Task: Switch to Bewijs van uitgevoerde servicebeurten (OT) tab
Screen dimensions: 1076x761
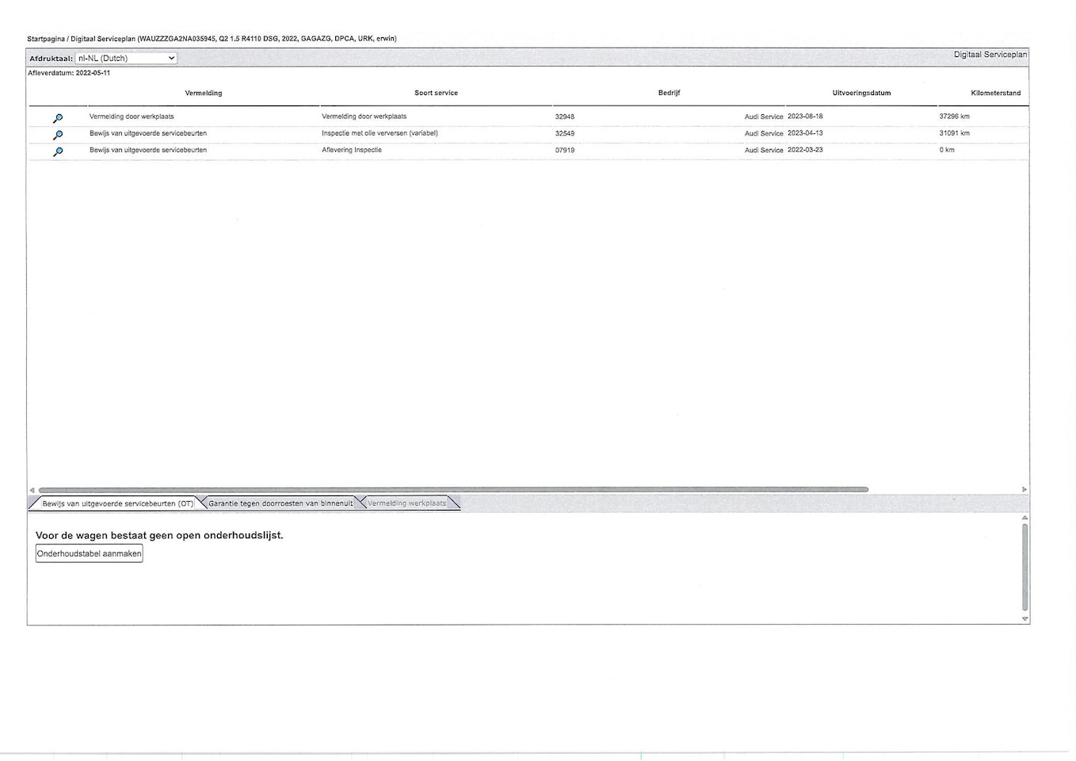Action: [117, 503]
